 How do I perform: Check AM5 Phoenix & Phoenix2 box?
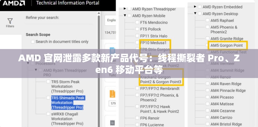coord(207,27)
